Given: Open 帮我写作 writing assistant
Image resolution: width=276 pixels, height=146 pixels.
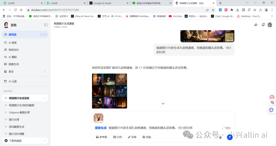Looking at the screenshot, I should tap(25, 50).
